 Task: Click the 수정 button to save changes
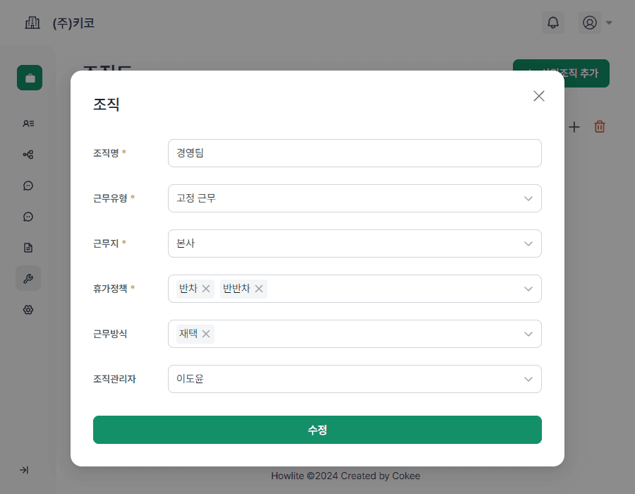[317, 429]
